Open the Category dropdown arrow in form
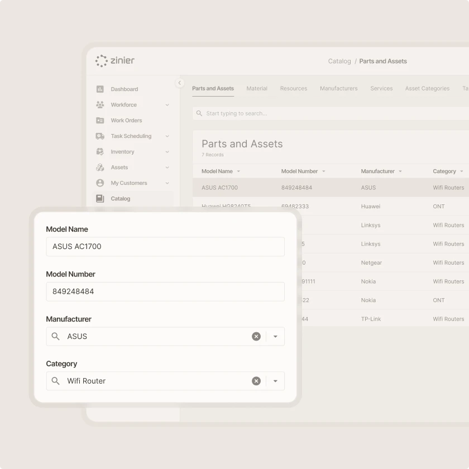469x469 pixels. click(x=275, y=381)
